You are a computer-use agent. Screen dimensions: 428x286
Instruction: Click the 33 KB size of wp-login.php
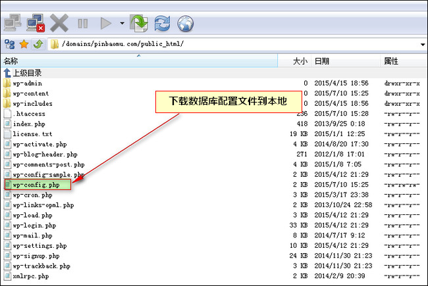point(299,226)
